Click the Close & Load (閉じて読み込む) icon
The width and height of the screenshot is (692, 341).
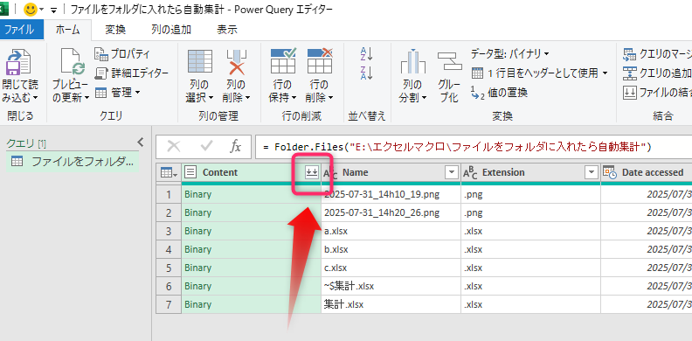[x=18, y=62]
